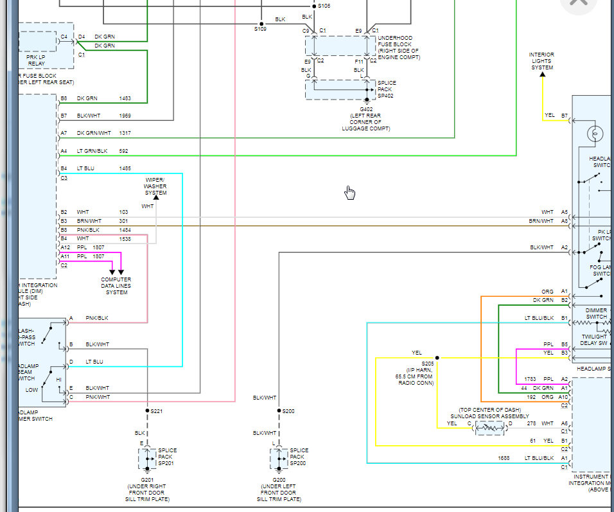Click the G200 ground label
Screen dimensions: 614x512
(x=279, y=480)
